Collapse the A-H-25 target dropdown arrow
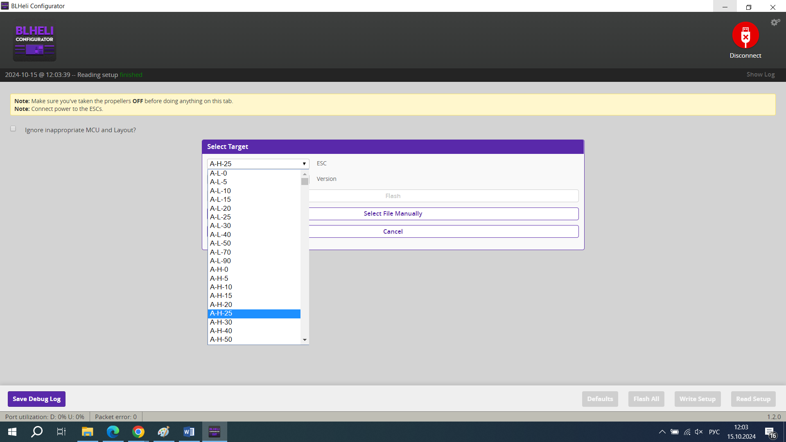This screenshot has width=786, height=442. [x=304, y=164]
